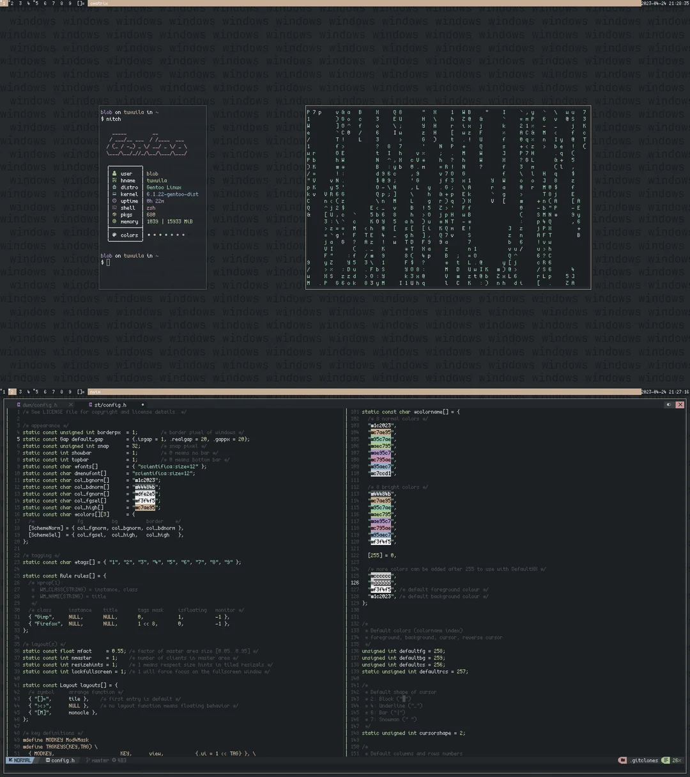Image resolution: width=690 pixels, height=777 pixels.
Task: Click the NORMAL mode indicator in statusline
Action: (x=21, y=760)
